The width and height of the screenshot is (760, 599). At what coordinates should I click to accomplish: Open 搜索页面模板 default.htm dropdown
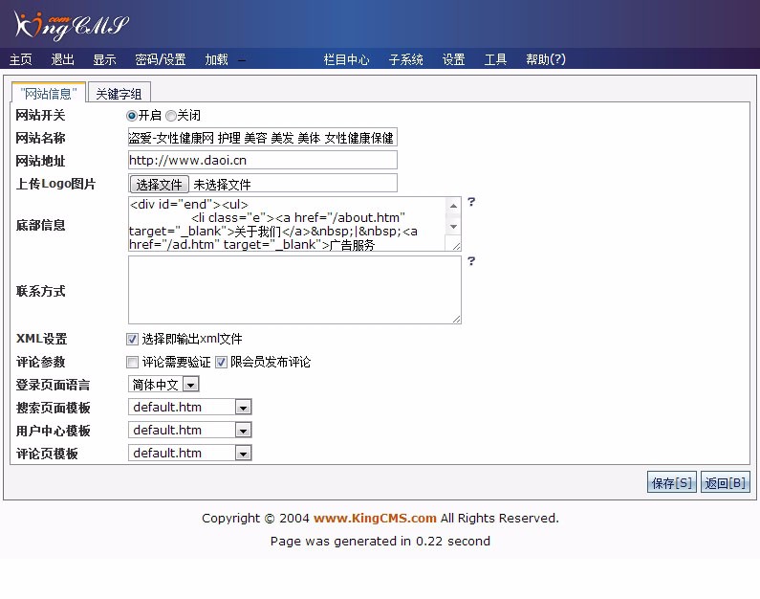point(189,407)
